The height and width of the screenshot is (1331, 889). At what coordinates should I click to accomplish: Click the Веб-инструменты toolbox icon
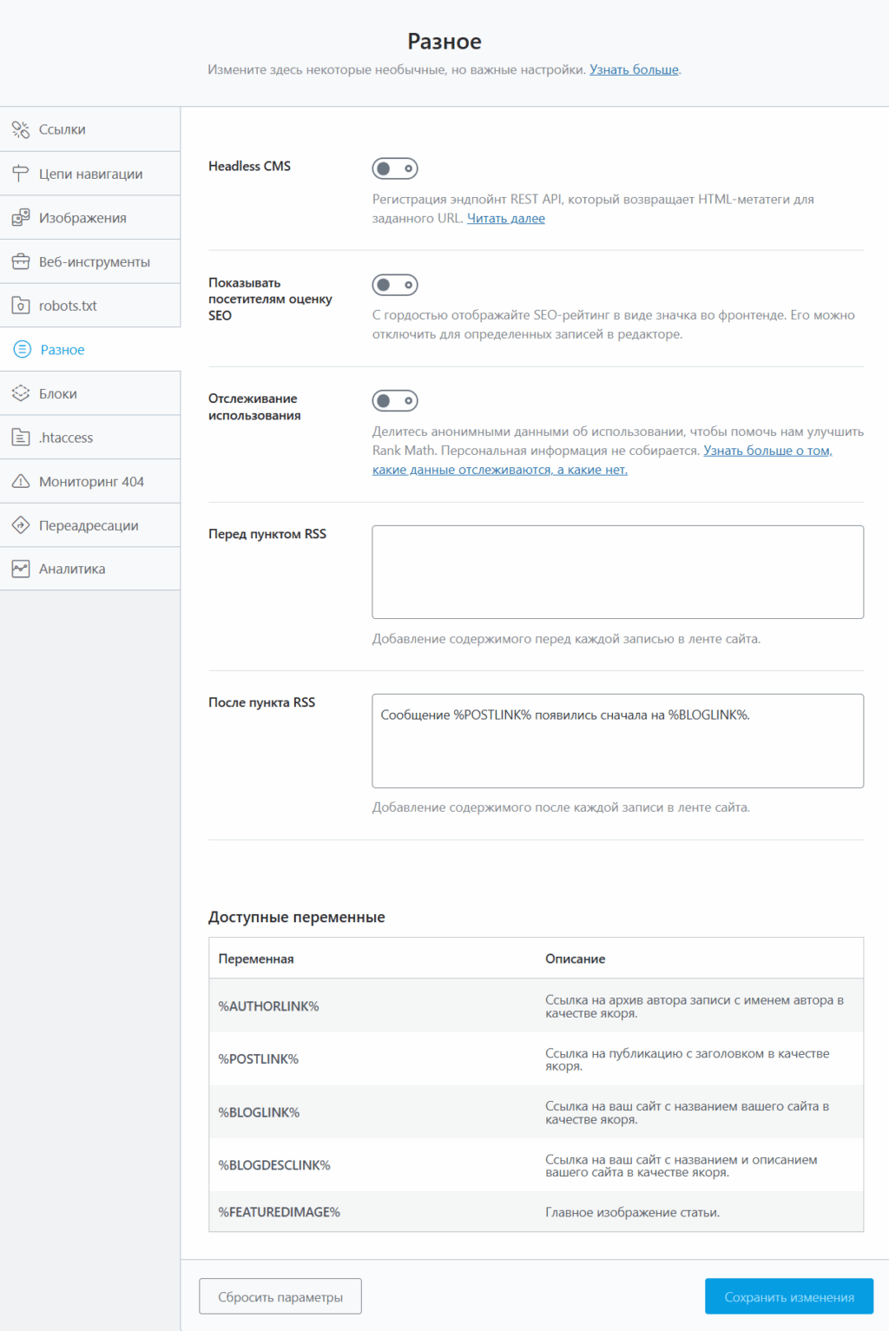point(21,261)
